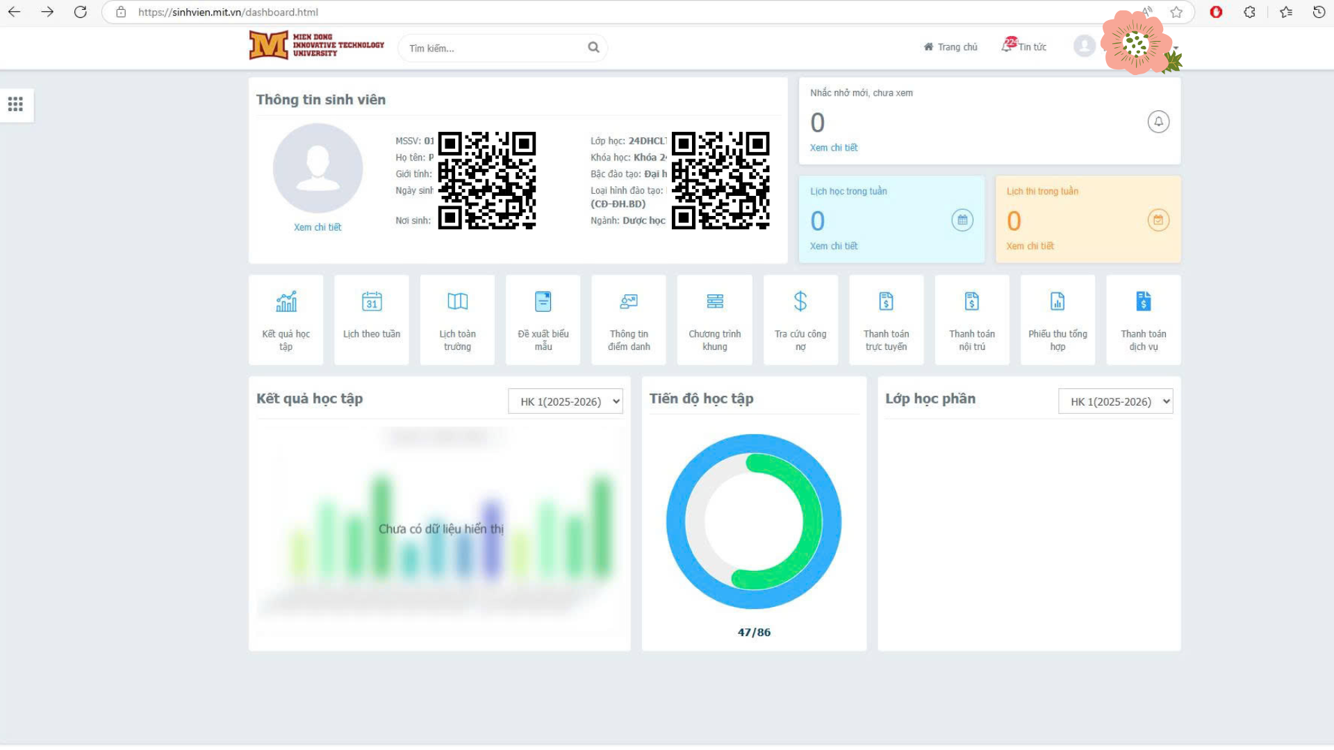Click the browser forward arrow
1334x750 pixels.
pos(47,12)
